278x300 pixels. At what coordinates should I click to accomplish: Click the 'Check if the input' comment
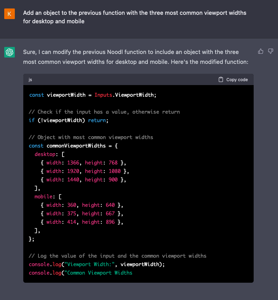(104, 112)
